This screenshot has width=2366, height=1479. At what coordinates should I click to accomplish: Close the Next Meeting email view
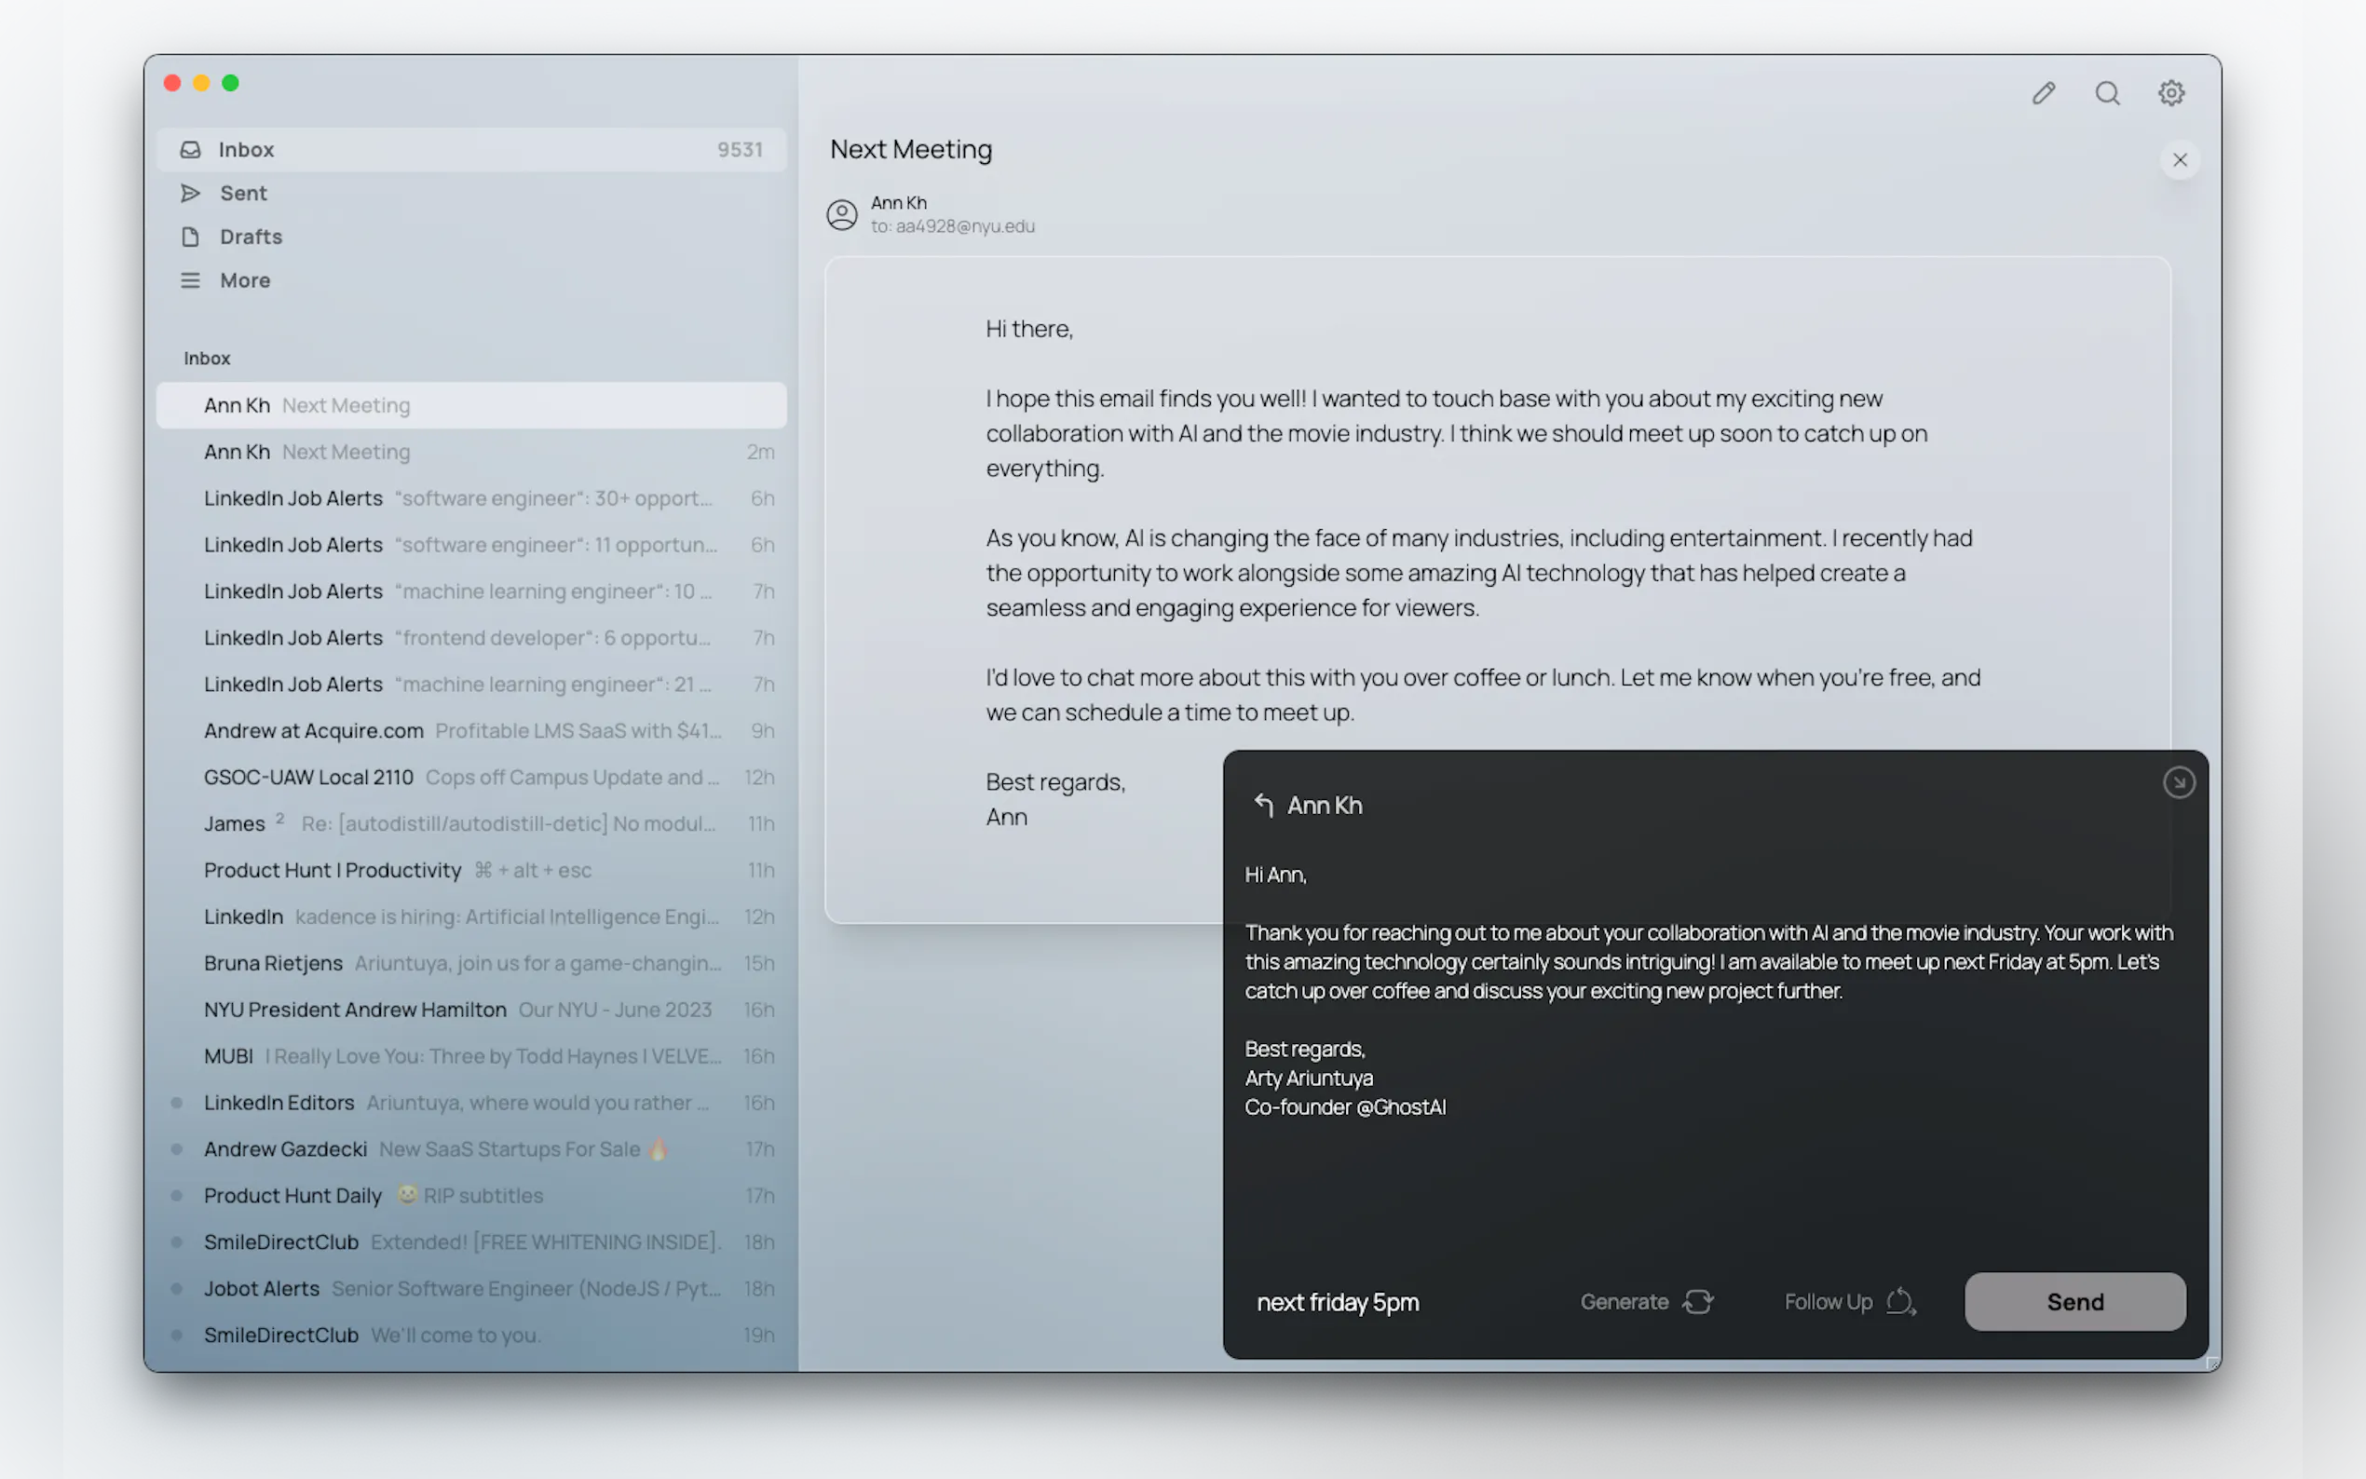point(2179,159)
